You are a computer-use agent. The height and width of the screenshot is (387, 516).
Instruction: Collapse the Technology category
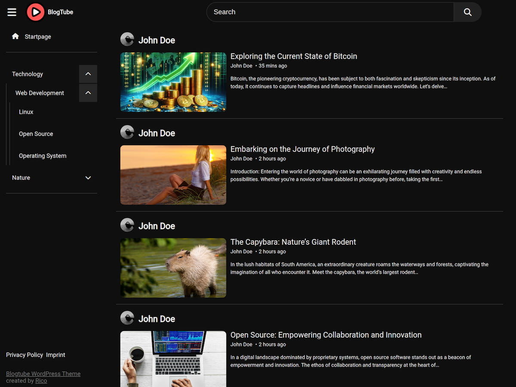point(88,74)
